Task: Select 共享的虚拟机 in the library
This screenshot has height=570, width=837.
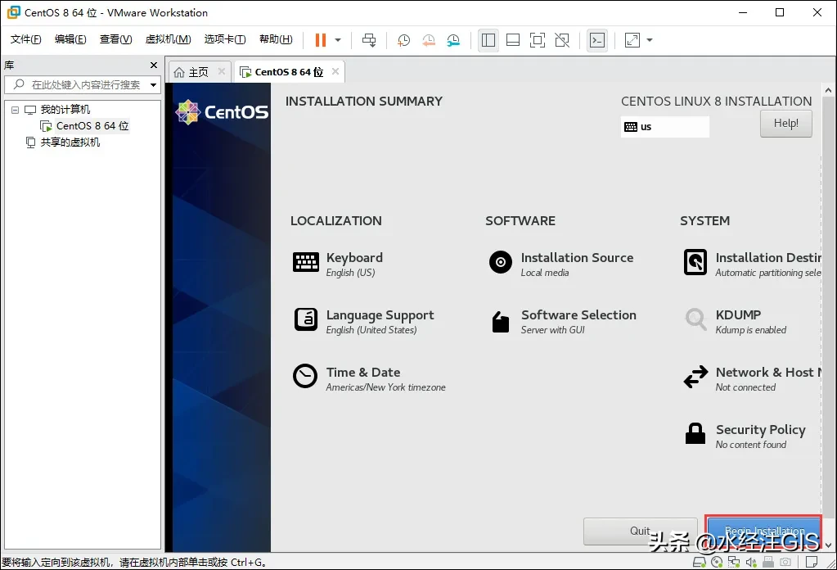Action: point(70,142)
